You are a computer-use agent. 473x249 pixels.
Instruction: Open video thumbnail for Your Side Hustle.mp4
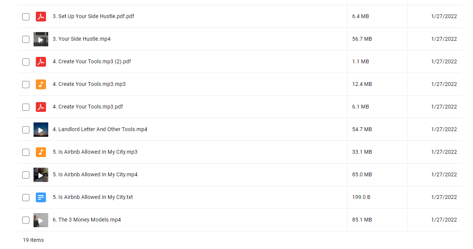(41, 39)
